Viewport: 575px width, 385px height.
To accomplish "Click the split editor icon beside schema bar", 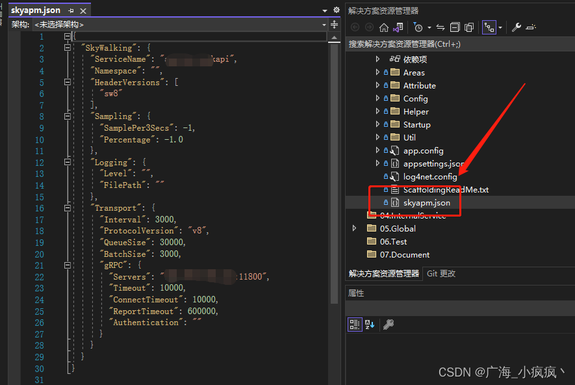I will pos(334,25).
